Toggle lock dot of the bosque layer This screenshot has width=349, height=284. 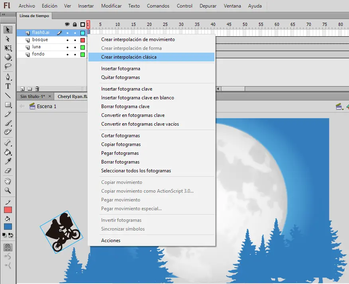point(75,40)
